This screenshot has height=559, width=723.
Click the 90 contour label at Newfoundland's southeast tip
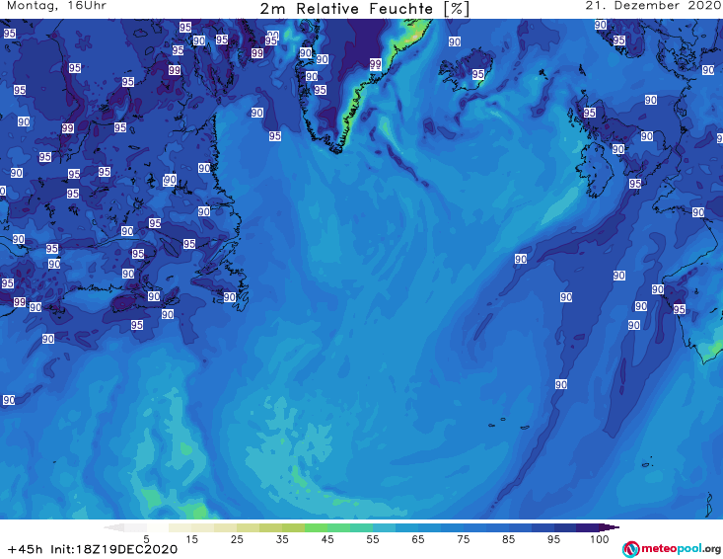click(x=230, y=297)
